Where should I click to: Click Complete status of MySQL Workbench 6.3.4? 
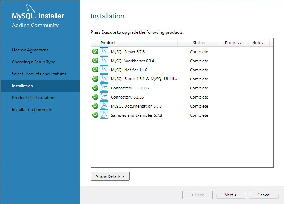(x=199, y=61)
